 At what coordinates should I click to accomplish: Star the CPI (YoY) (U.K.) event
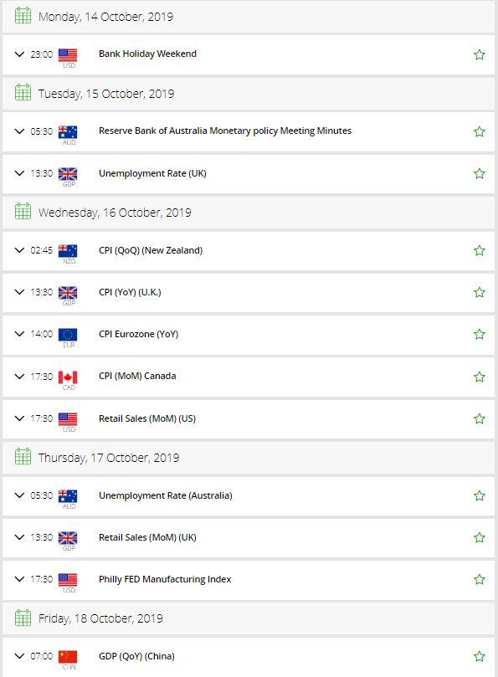(x=480, y=292)
